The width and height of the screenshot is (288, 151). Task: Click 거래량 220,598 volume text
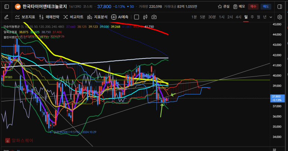click(150, 7)
